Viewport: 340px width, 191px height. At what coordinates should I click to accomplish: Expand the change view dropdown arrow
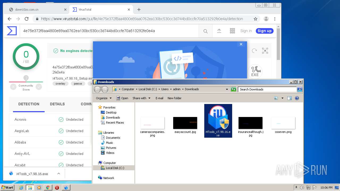(x=282, y=98)
